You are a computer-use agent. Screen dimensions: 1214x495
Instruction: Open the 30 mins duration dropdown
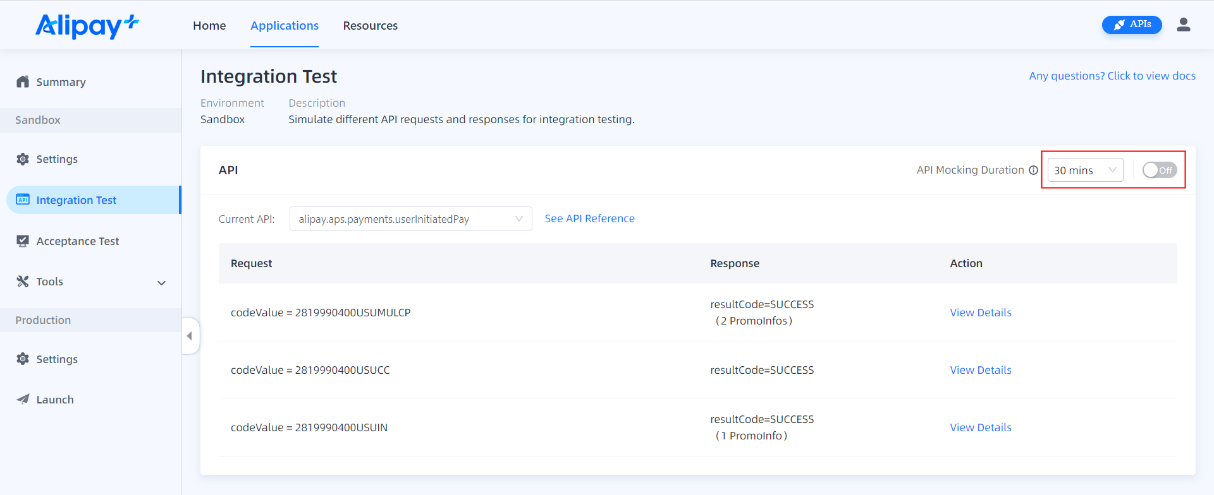click(x=1085, y=170)
